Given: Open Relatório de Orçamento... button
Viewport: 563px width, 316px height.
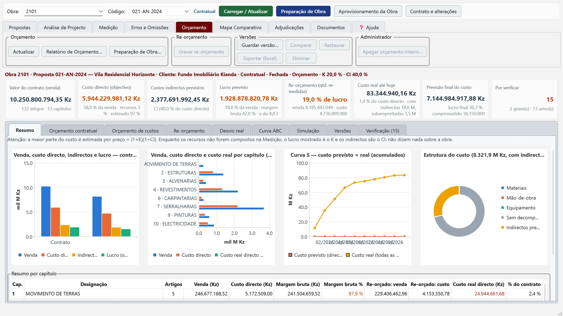Looking at the screenshot, I should tap(74, 52).
